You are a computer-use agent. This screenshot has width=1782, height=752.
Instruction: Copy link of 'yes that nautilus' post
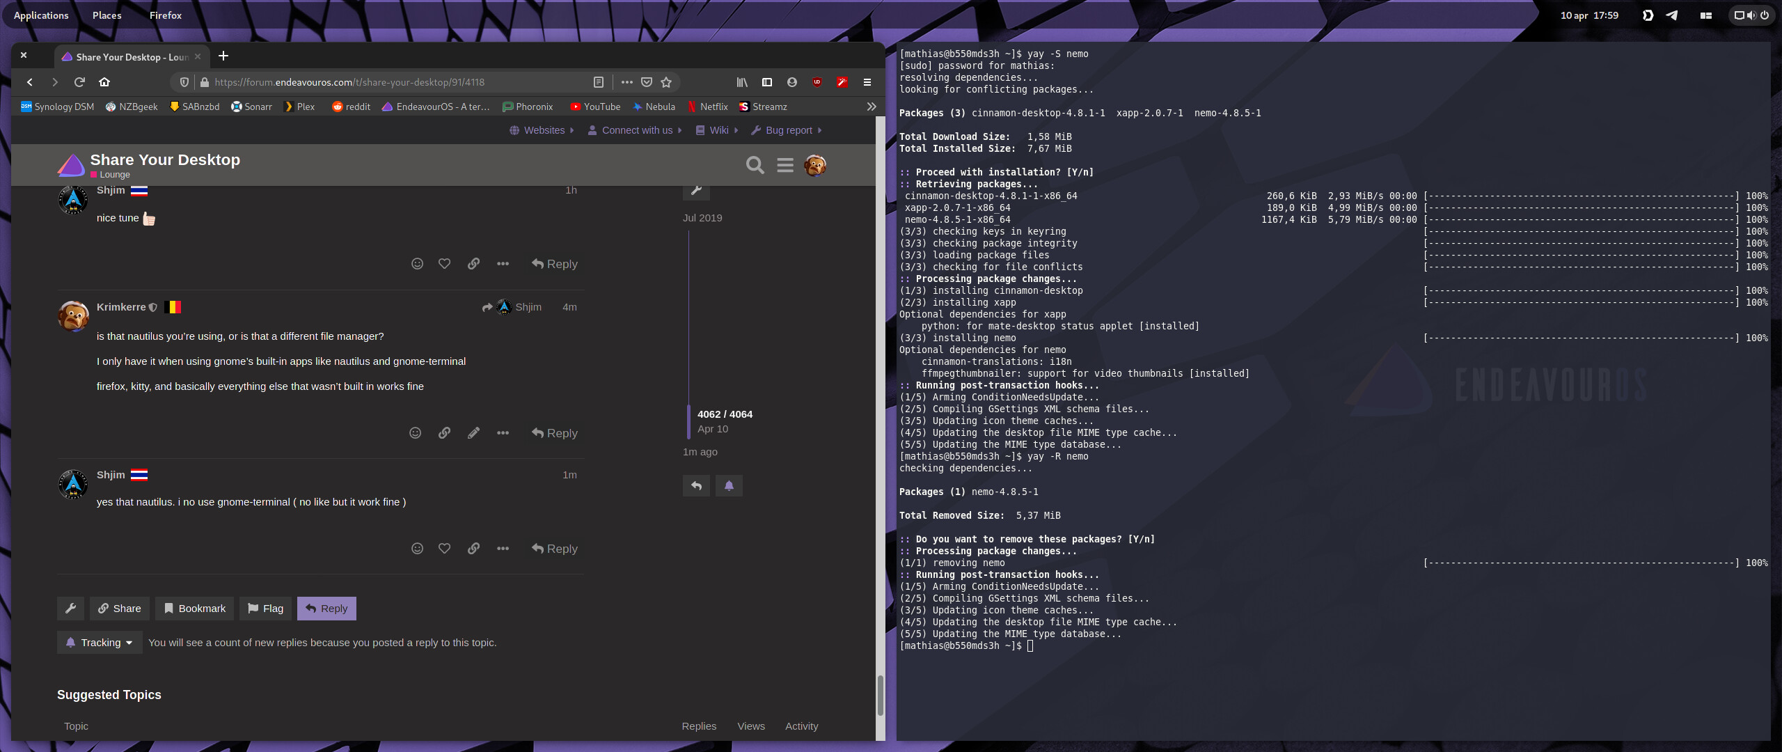coord(473,549)
